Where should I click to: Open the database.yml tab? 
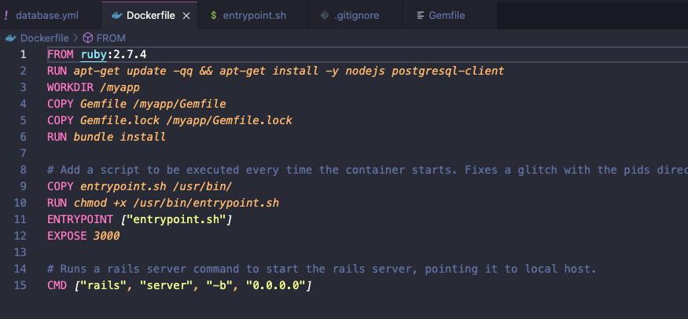(x=47, y=16)
